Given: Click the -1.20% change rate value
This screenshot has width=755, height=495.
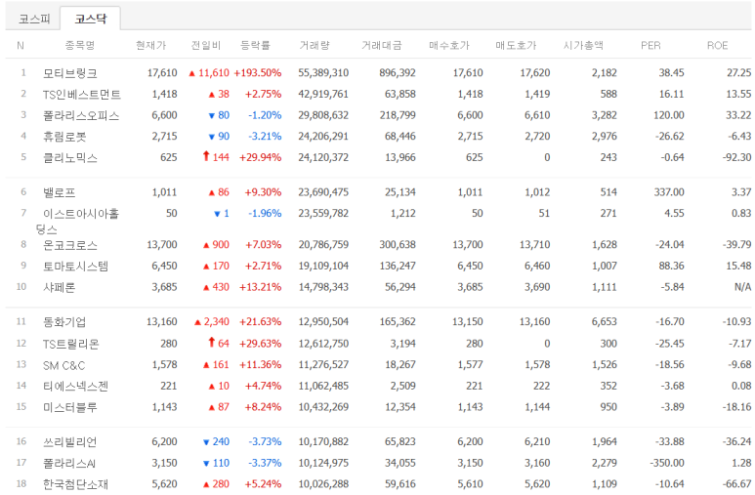Looking at the screenshot, I should coord(265,115).
